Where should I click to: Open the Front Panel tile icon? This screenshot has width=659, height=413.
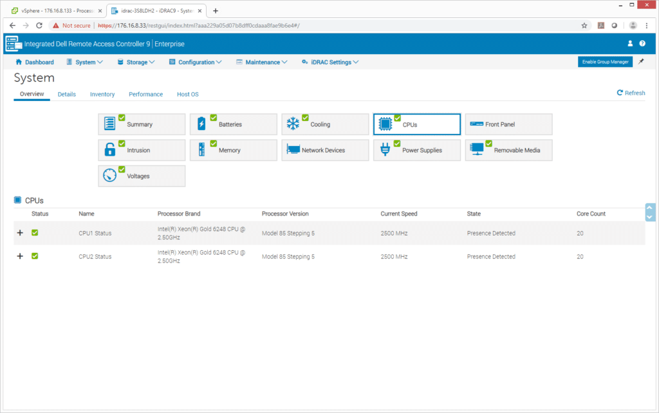click(476, 124)
